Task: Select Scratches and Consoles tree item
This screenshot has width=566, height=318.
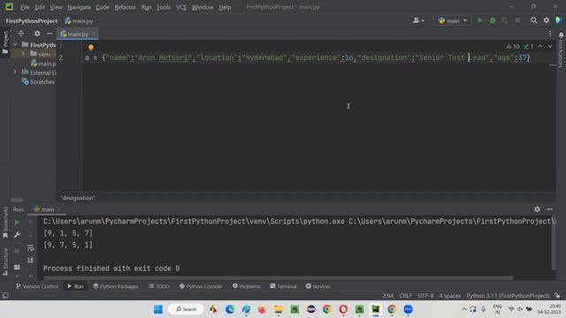Action: tap(38, 82)
